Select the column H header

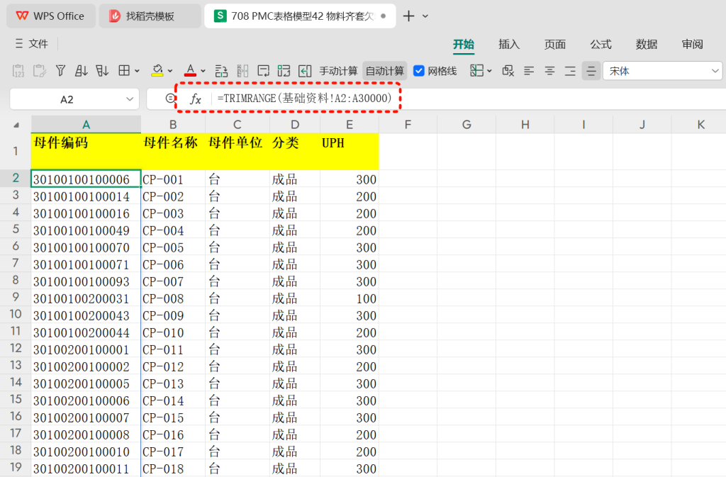point(525,125)
